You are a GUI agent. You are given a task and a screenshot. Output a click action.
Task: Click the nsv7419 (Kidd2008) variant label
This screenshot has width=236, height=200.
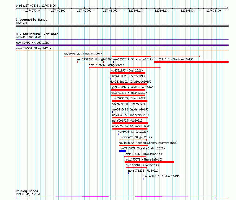click(x=30, y=37)
